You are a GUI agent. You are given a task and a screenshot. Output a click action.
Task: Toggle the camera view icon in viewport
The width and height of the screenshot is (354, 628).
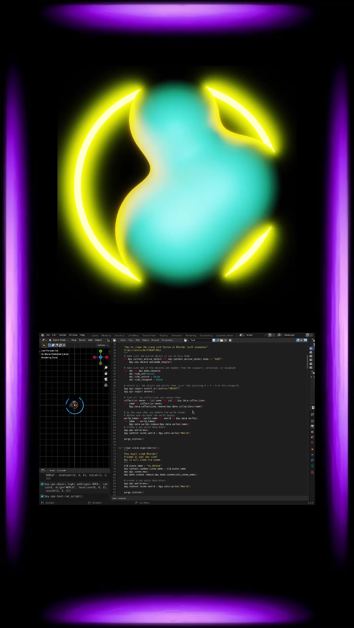click(106, 379)
